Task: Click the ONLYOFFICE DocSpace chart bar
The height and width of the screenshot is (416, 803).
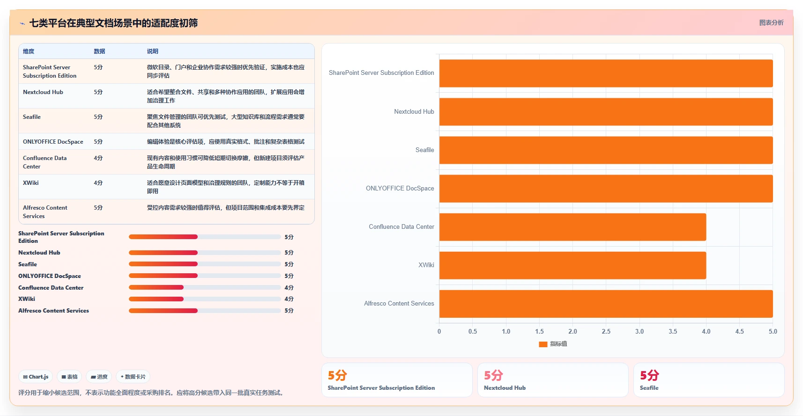Action: (606, 189)
